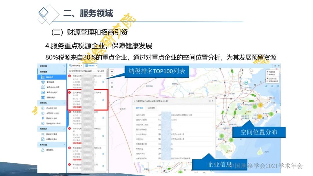Locate rank 5 company on the map
The image size is (313, 176).
pos(103,154)
